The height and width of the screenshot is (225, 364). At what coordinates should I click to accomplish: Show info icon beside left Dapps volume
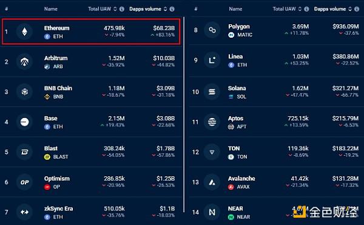pos(172,9)
